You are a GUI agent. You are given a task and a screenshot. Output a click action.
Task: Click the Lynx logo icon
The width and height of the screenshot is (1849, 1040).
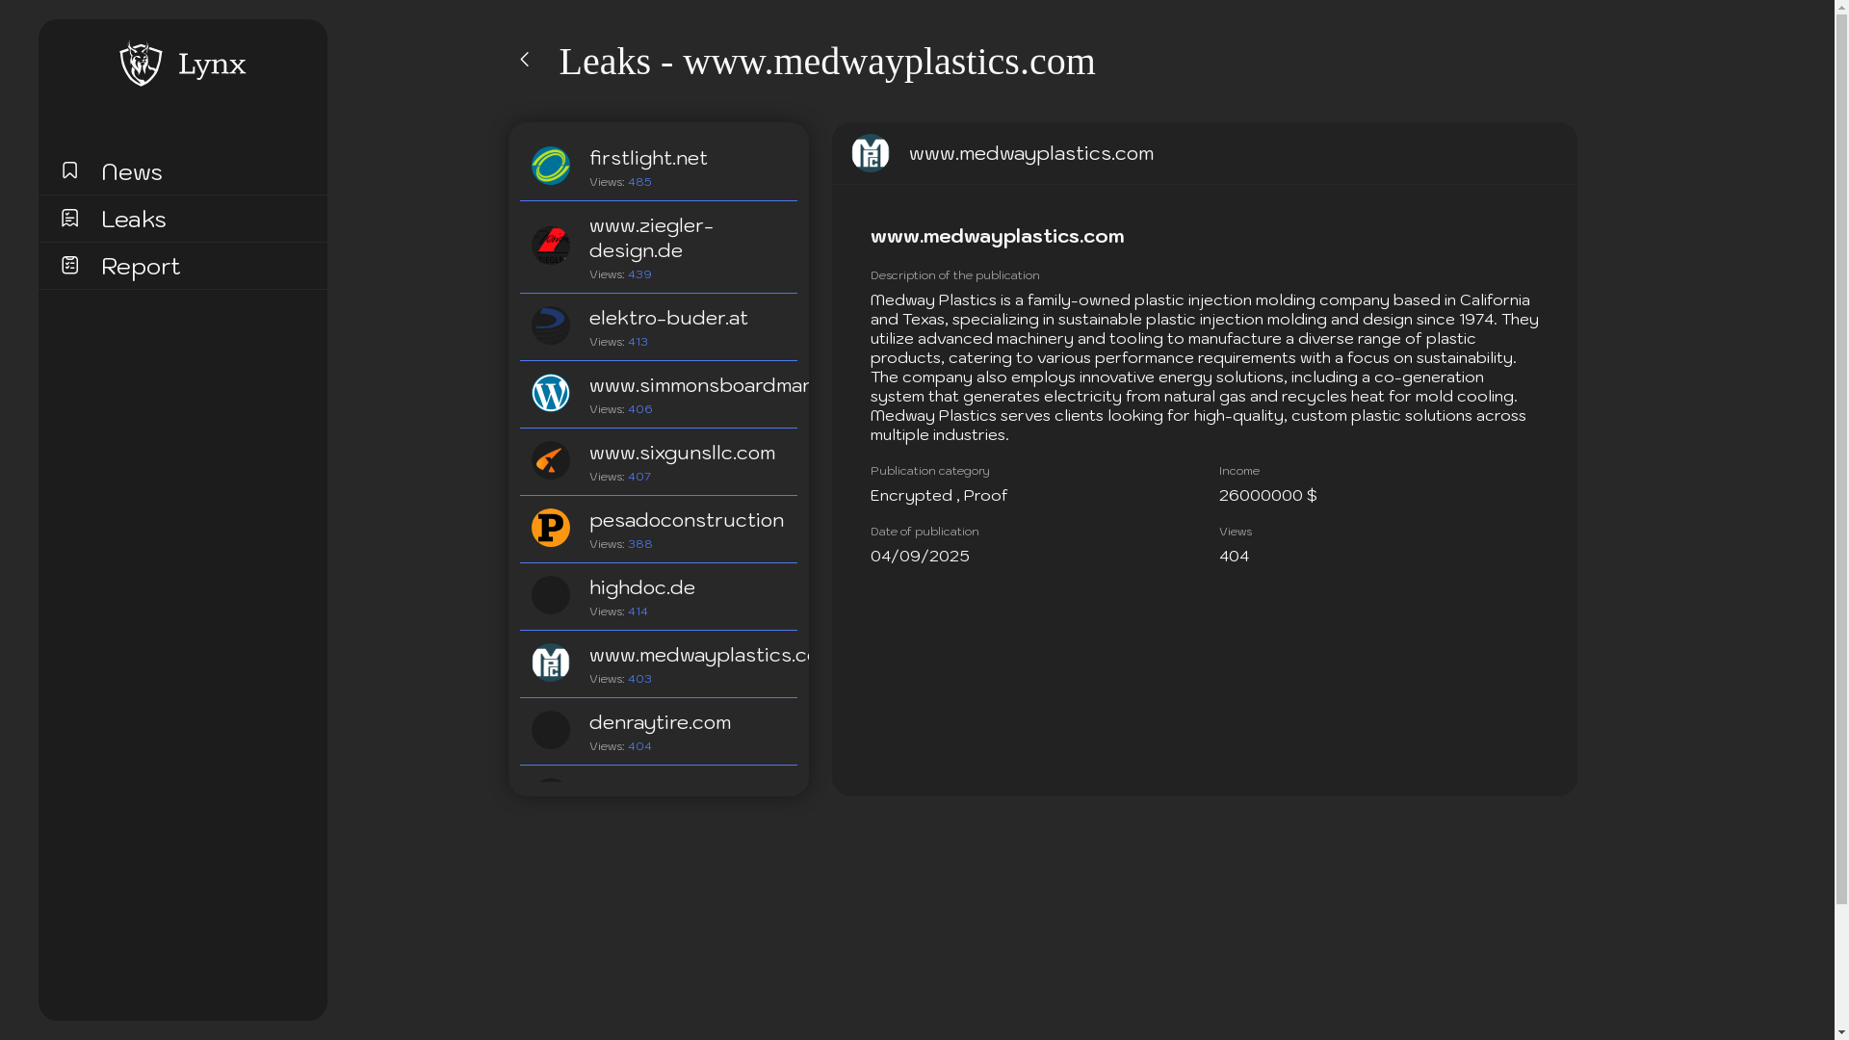[141, 64]
